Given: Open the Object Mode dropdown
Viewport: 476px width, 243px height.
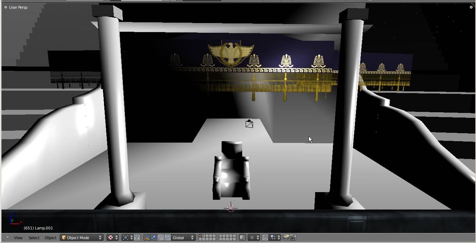Looking at the screenshot, I should [x=81, y=237].
